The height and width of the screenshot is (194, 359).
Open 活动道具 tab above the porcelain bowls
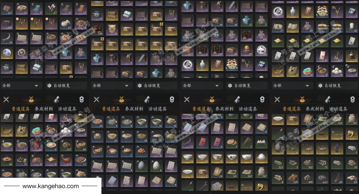(x=248, y=109)
